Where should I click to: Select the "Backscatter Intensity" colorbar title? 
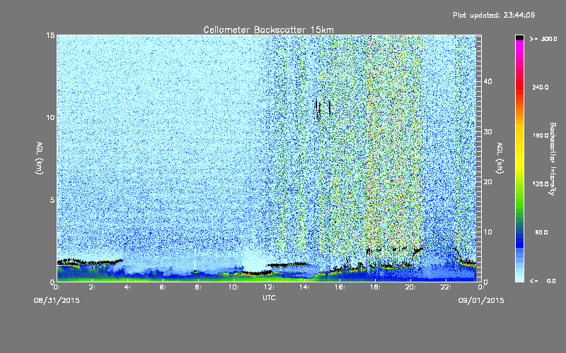[553, 159]
